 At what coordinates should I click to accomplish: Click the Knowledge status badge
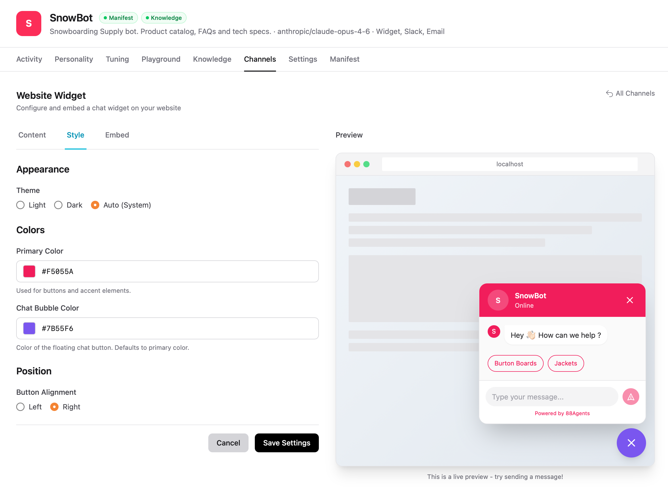(x=164, y=18)
